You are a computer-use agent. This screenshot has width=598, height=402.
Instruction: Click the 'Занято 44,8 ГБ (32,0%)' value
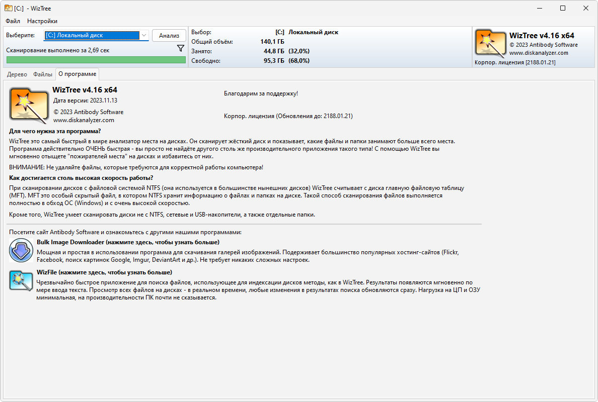click(x=286, y=51)
